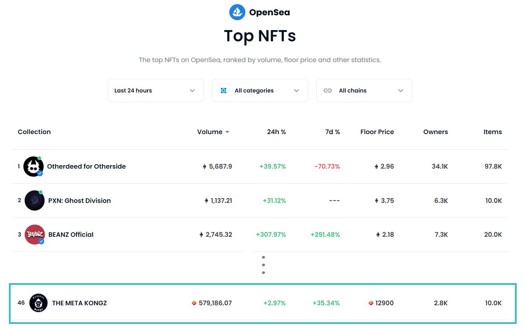Click the +31.12% 24h change value

click(274, 200)
